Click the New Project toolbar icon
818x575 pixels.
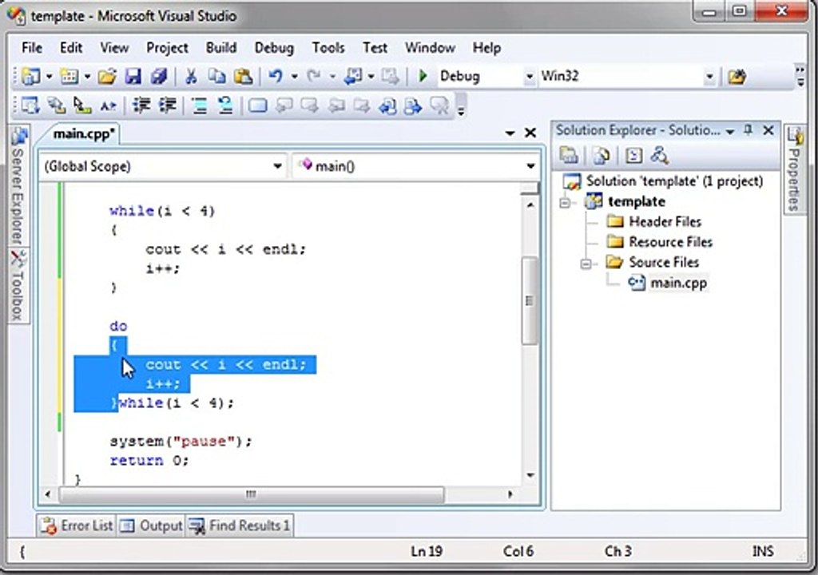coord(31,77)
